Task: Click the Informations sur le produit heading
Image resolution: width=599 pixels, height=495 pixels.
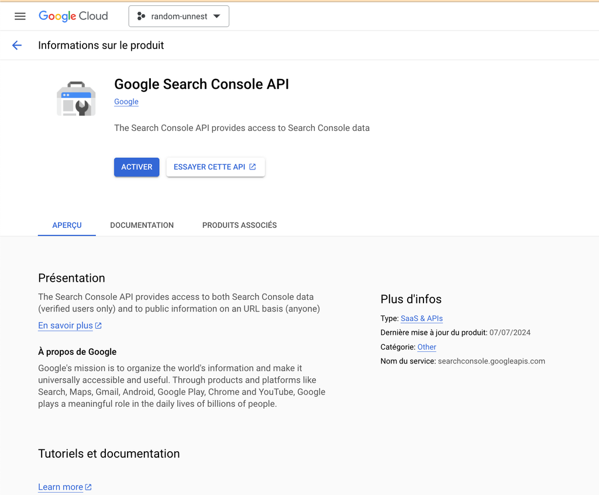Action: coord(101,46)
